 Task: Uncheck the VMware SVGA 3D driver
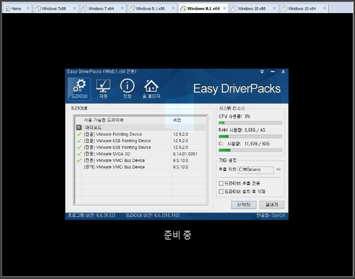click(x=79, y=154)
